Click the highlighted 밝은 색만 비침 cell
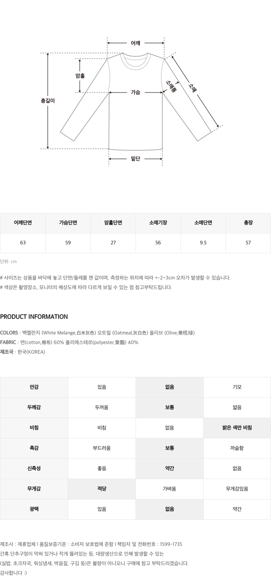271x578 pixels. coord(237,428)
